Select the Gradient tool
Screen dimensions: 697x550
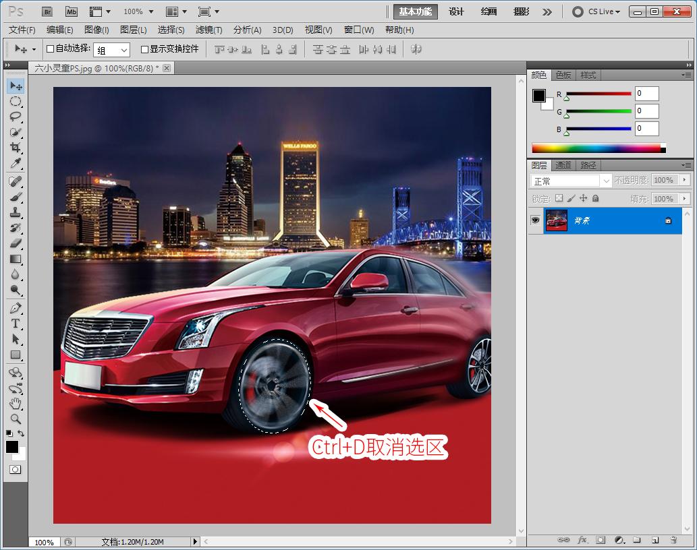[x=16, y=259]
